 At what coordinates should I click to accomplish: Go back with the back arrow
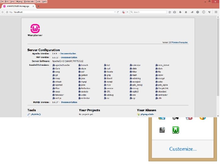tap(2, 12)
